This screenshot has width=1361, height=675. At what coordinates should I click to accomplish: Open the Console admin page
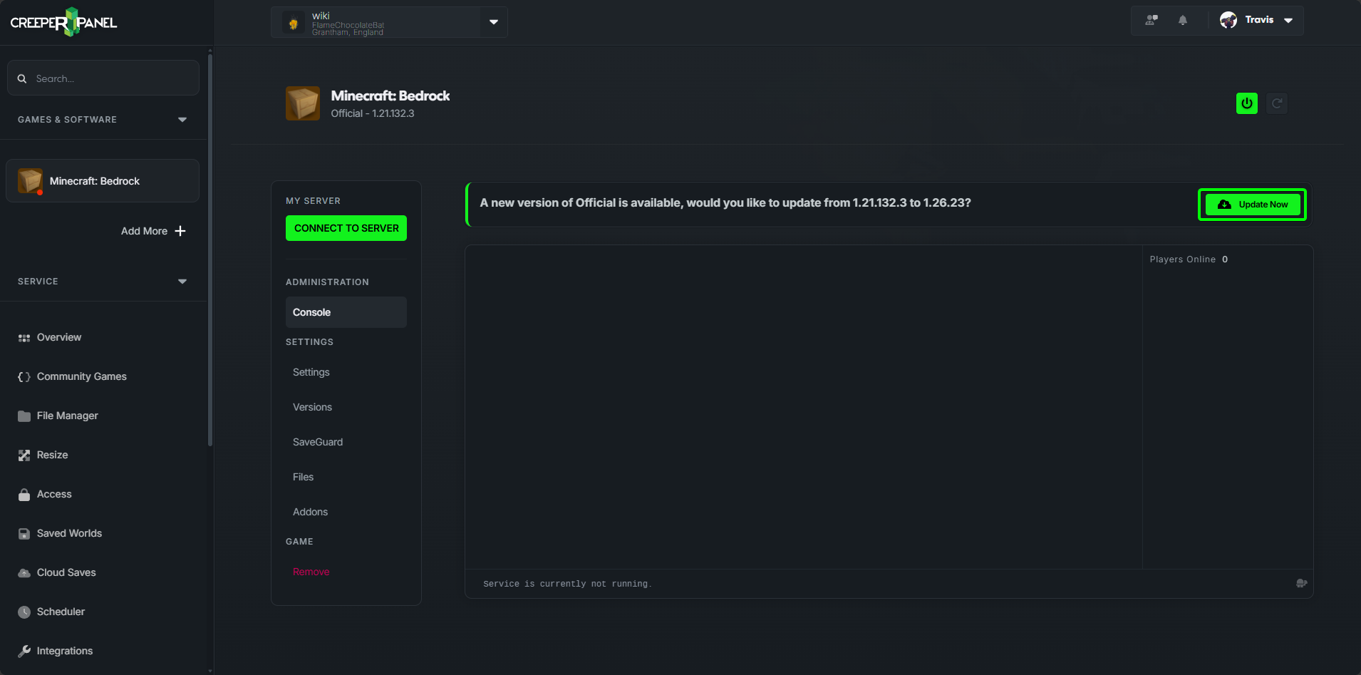pos(346,312)
